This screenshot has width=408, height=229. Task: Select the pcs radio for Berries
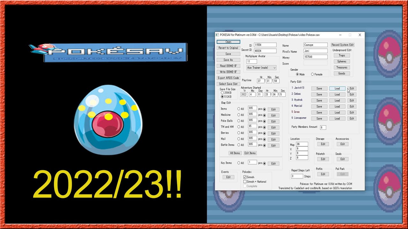click(x=264, y=133)
